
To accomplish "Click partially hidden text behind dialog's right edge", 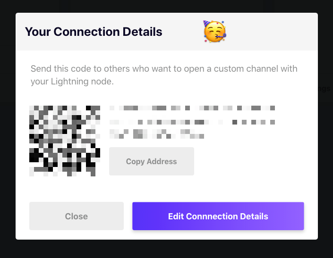I will click(324, 88).
